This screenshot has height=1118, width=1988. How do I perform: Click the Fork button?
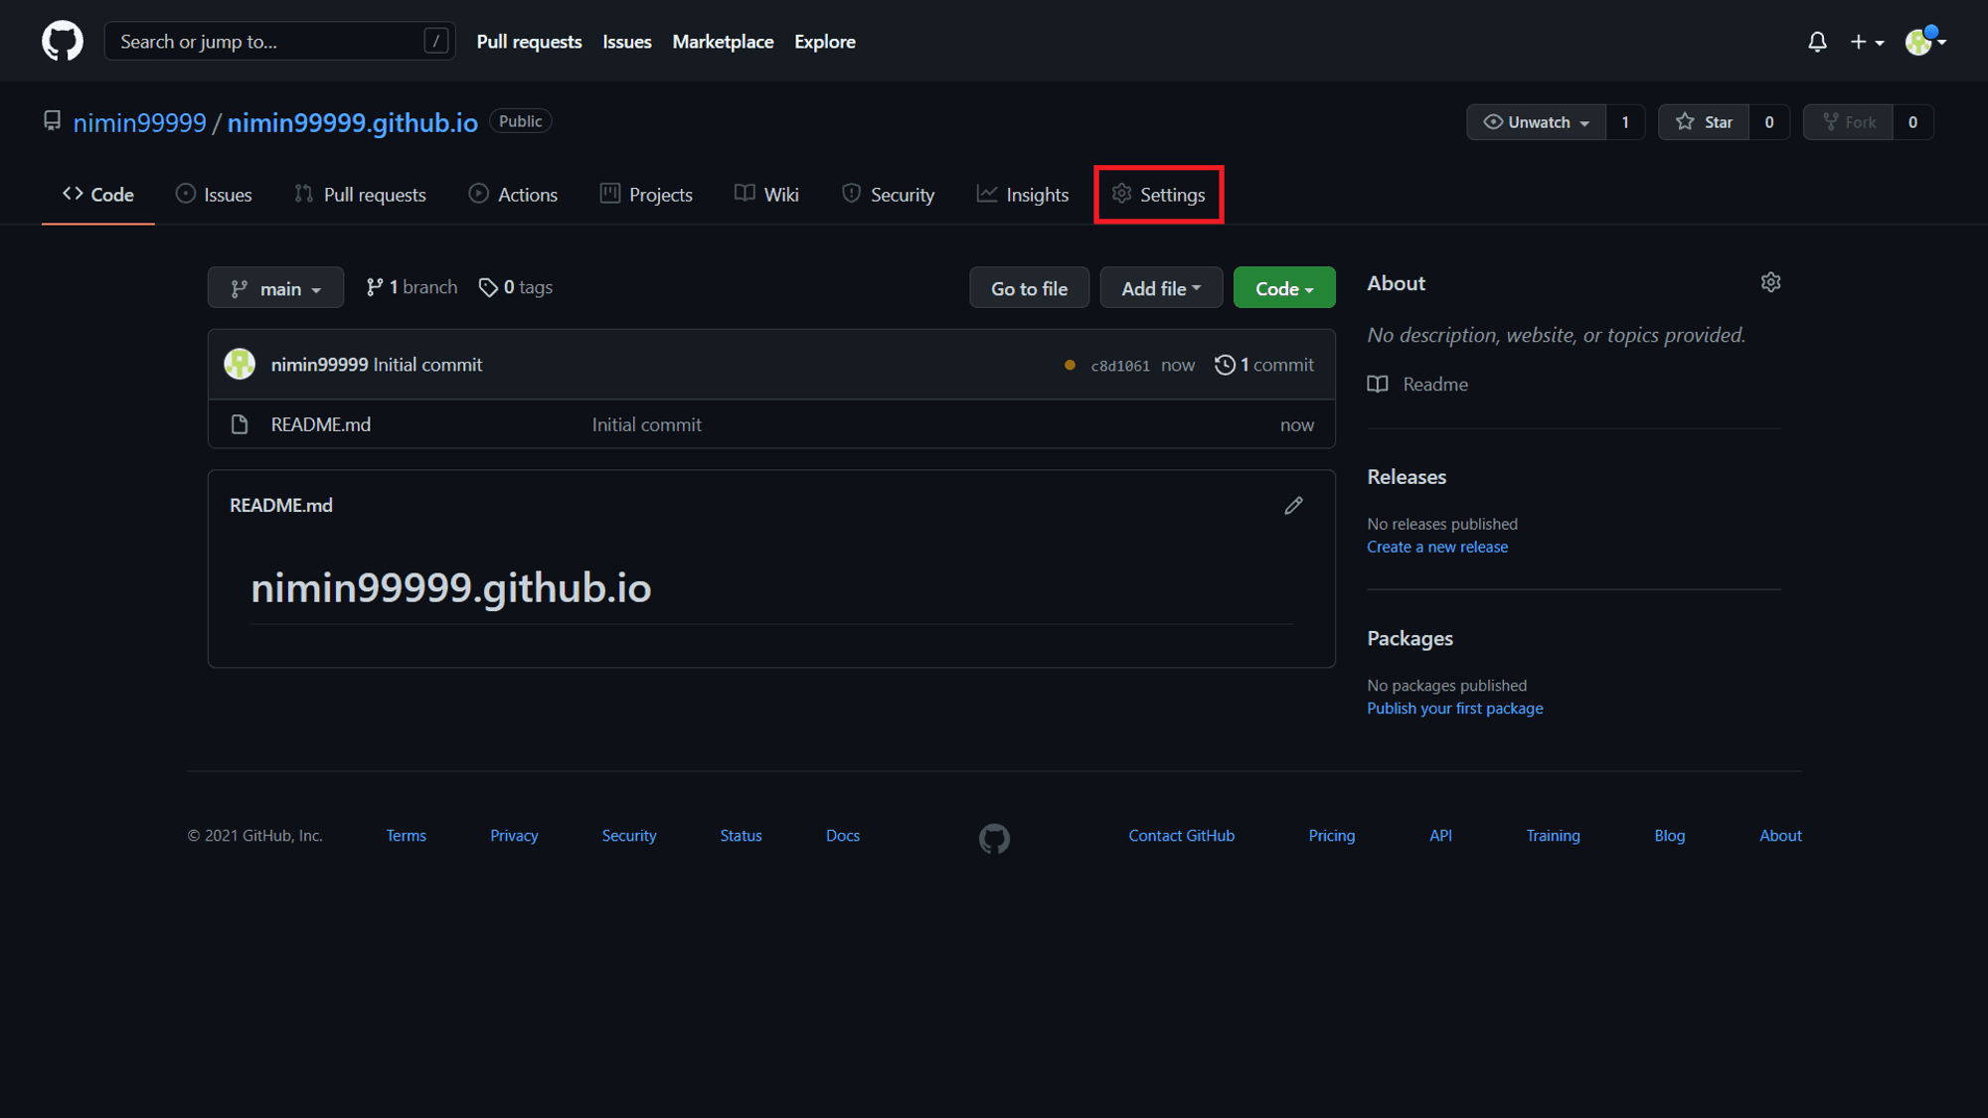(1848, 122)
